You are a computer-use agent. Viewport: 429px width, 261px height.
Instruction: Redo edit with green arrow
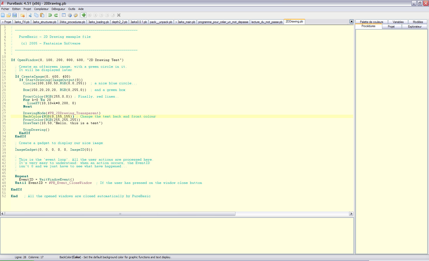[x=56, y=15]
